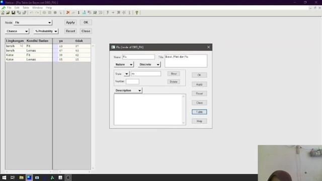Screen dimensions: 322x181
Task: Click Delete button in Flu dialog
Action: coord(174,81)
